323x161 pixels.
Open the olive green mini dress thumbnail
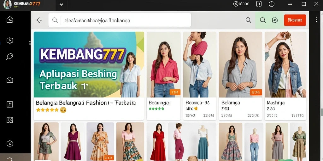tap(46, 142)
